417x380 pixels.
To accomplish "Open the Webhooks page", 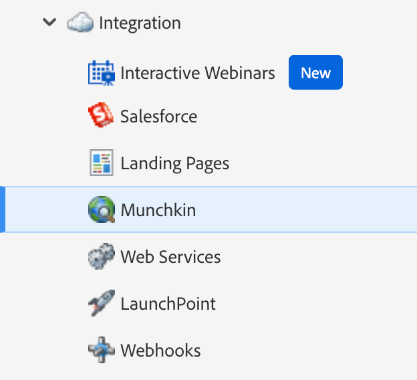I will point(160,351).
